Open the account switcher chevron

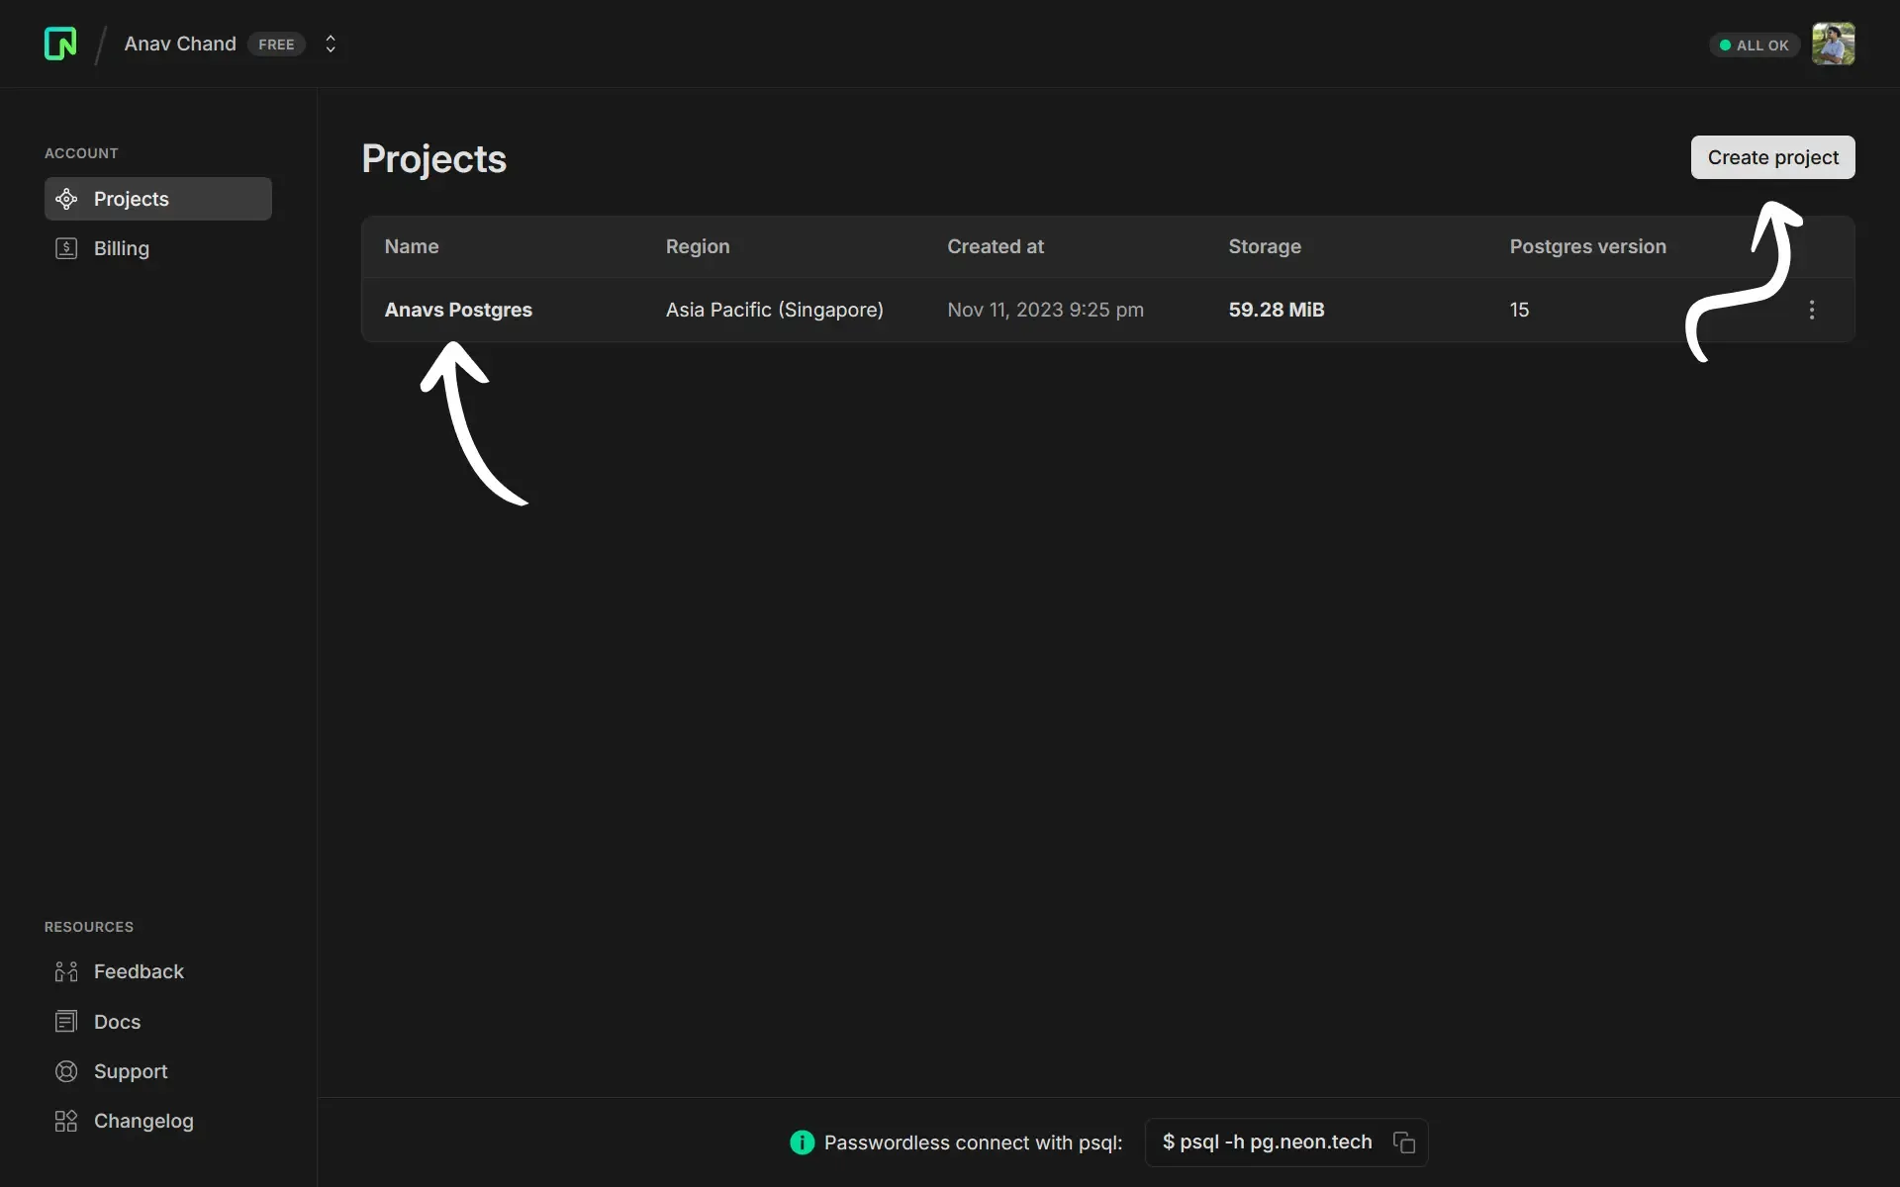[x=331, y=44]
